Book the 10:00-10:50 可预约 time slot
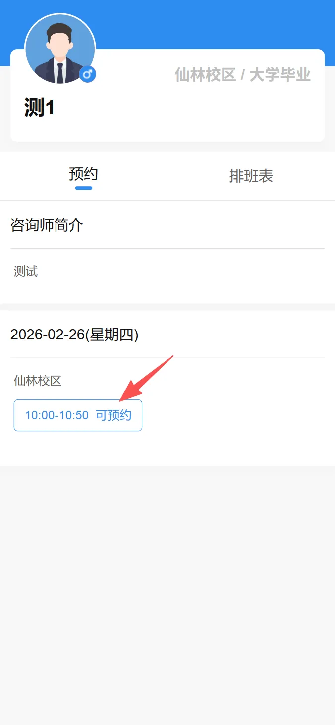 (78, 415)
